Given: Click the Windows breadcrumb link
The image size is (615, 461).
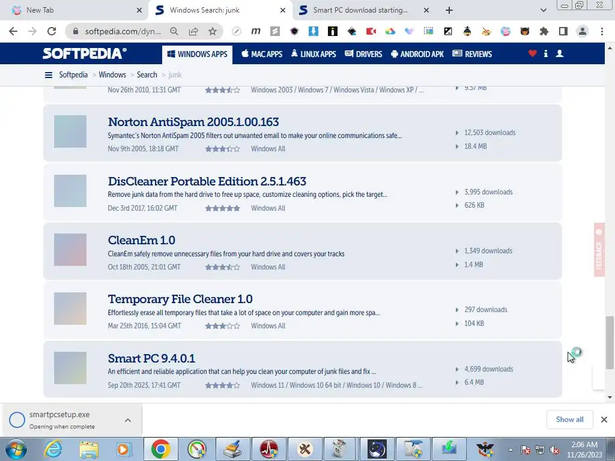Looking at the screenshot, I should coord(112,75).
